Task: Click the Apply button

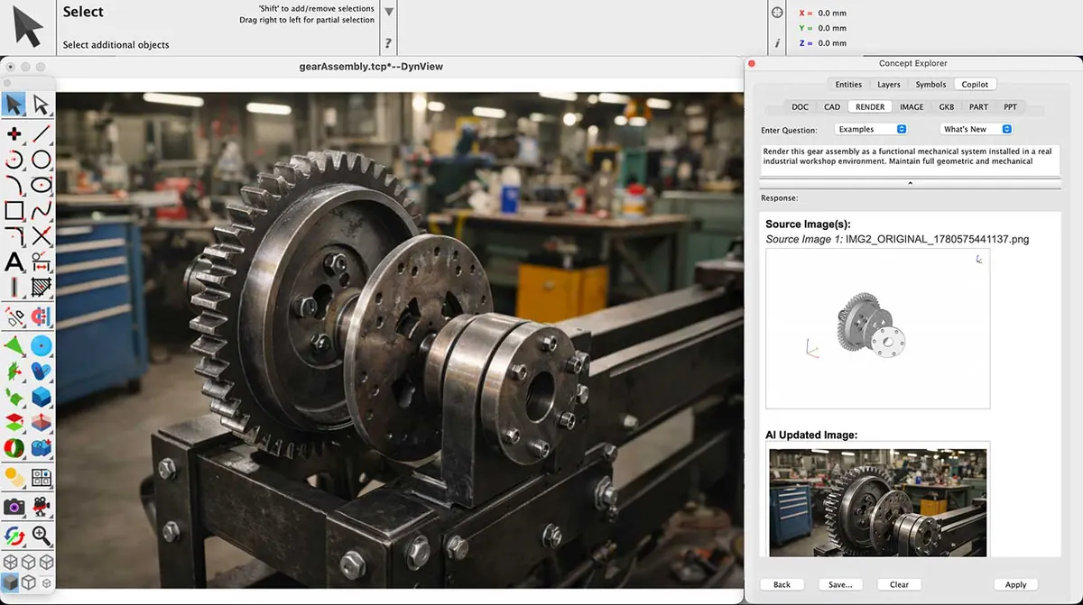Action: pyautogui.click(x=1016, y=584)
